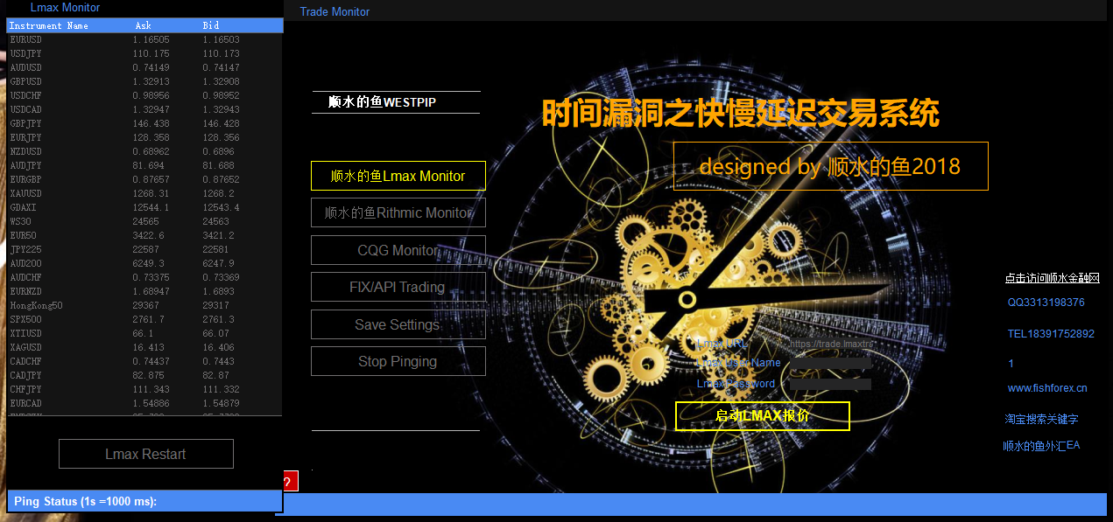The image size is (1113, 522).
Task: Select the EURJPY row
Action: point(144,137)
